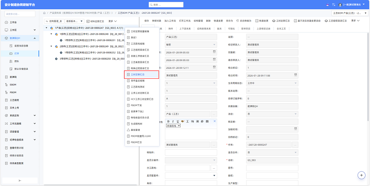Expand the 项目管理 sidebar group
This screenshot has height=186, width=370.
tap(34, 132)
